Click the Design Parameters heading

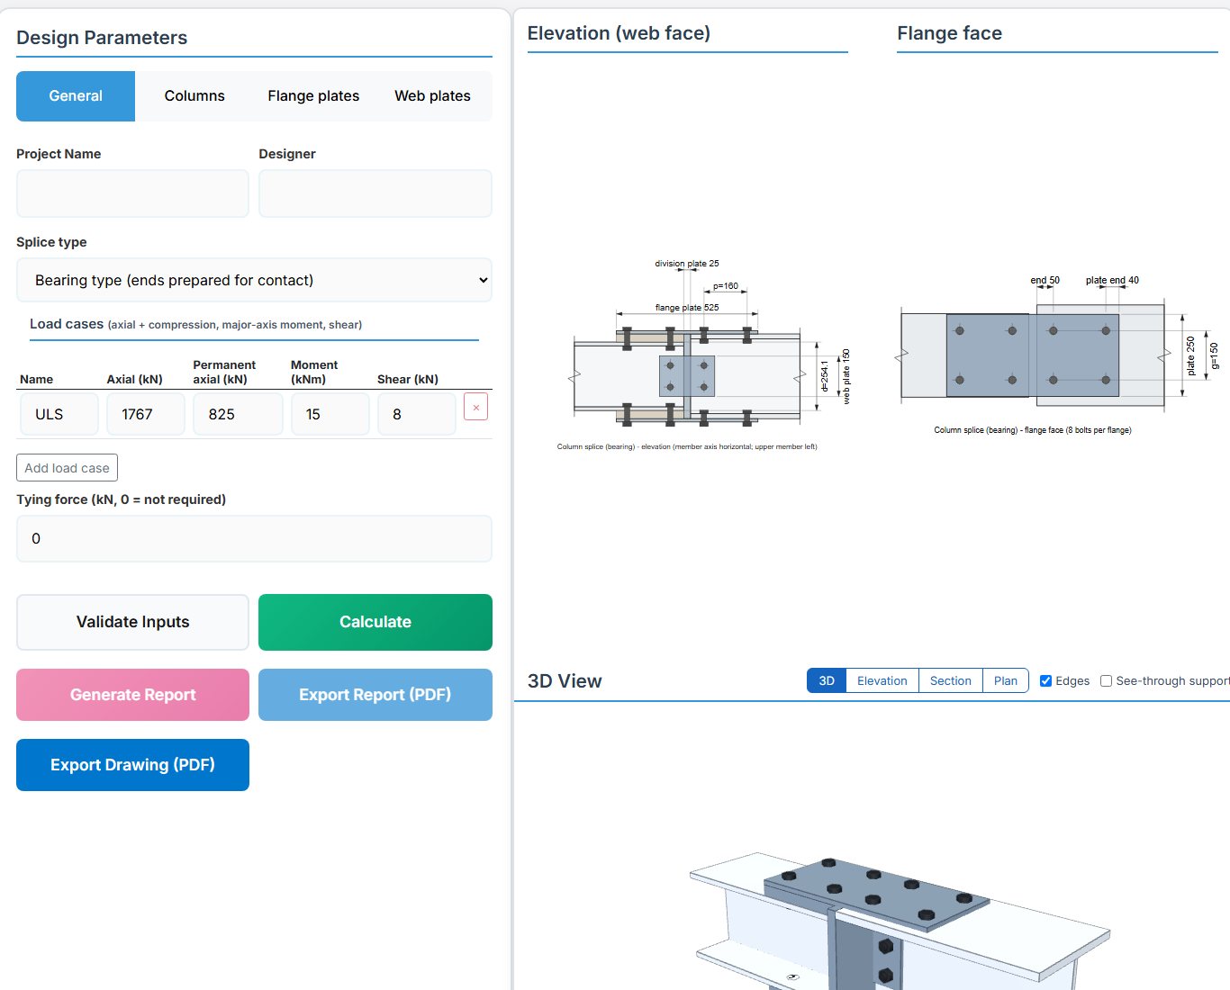pos(102,38)
